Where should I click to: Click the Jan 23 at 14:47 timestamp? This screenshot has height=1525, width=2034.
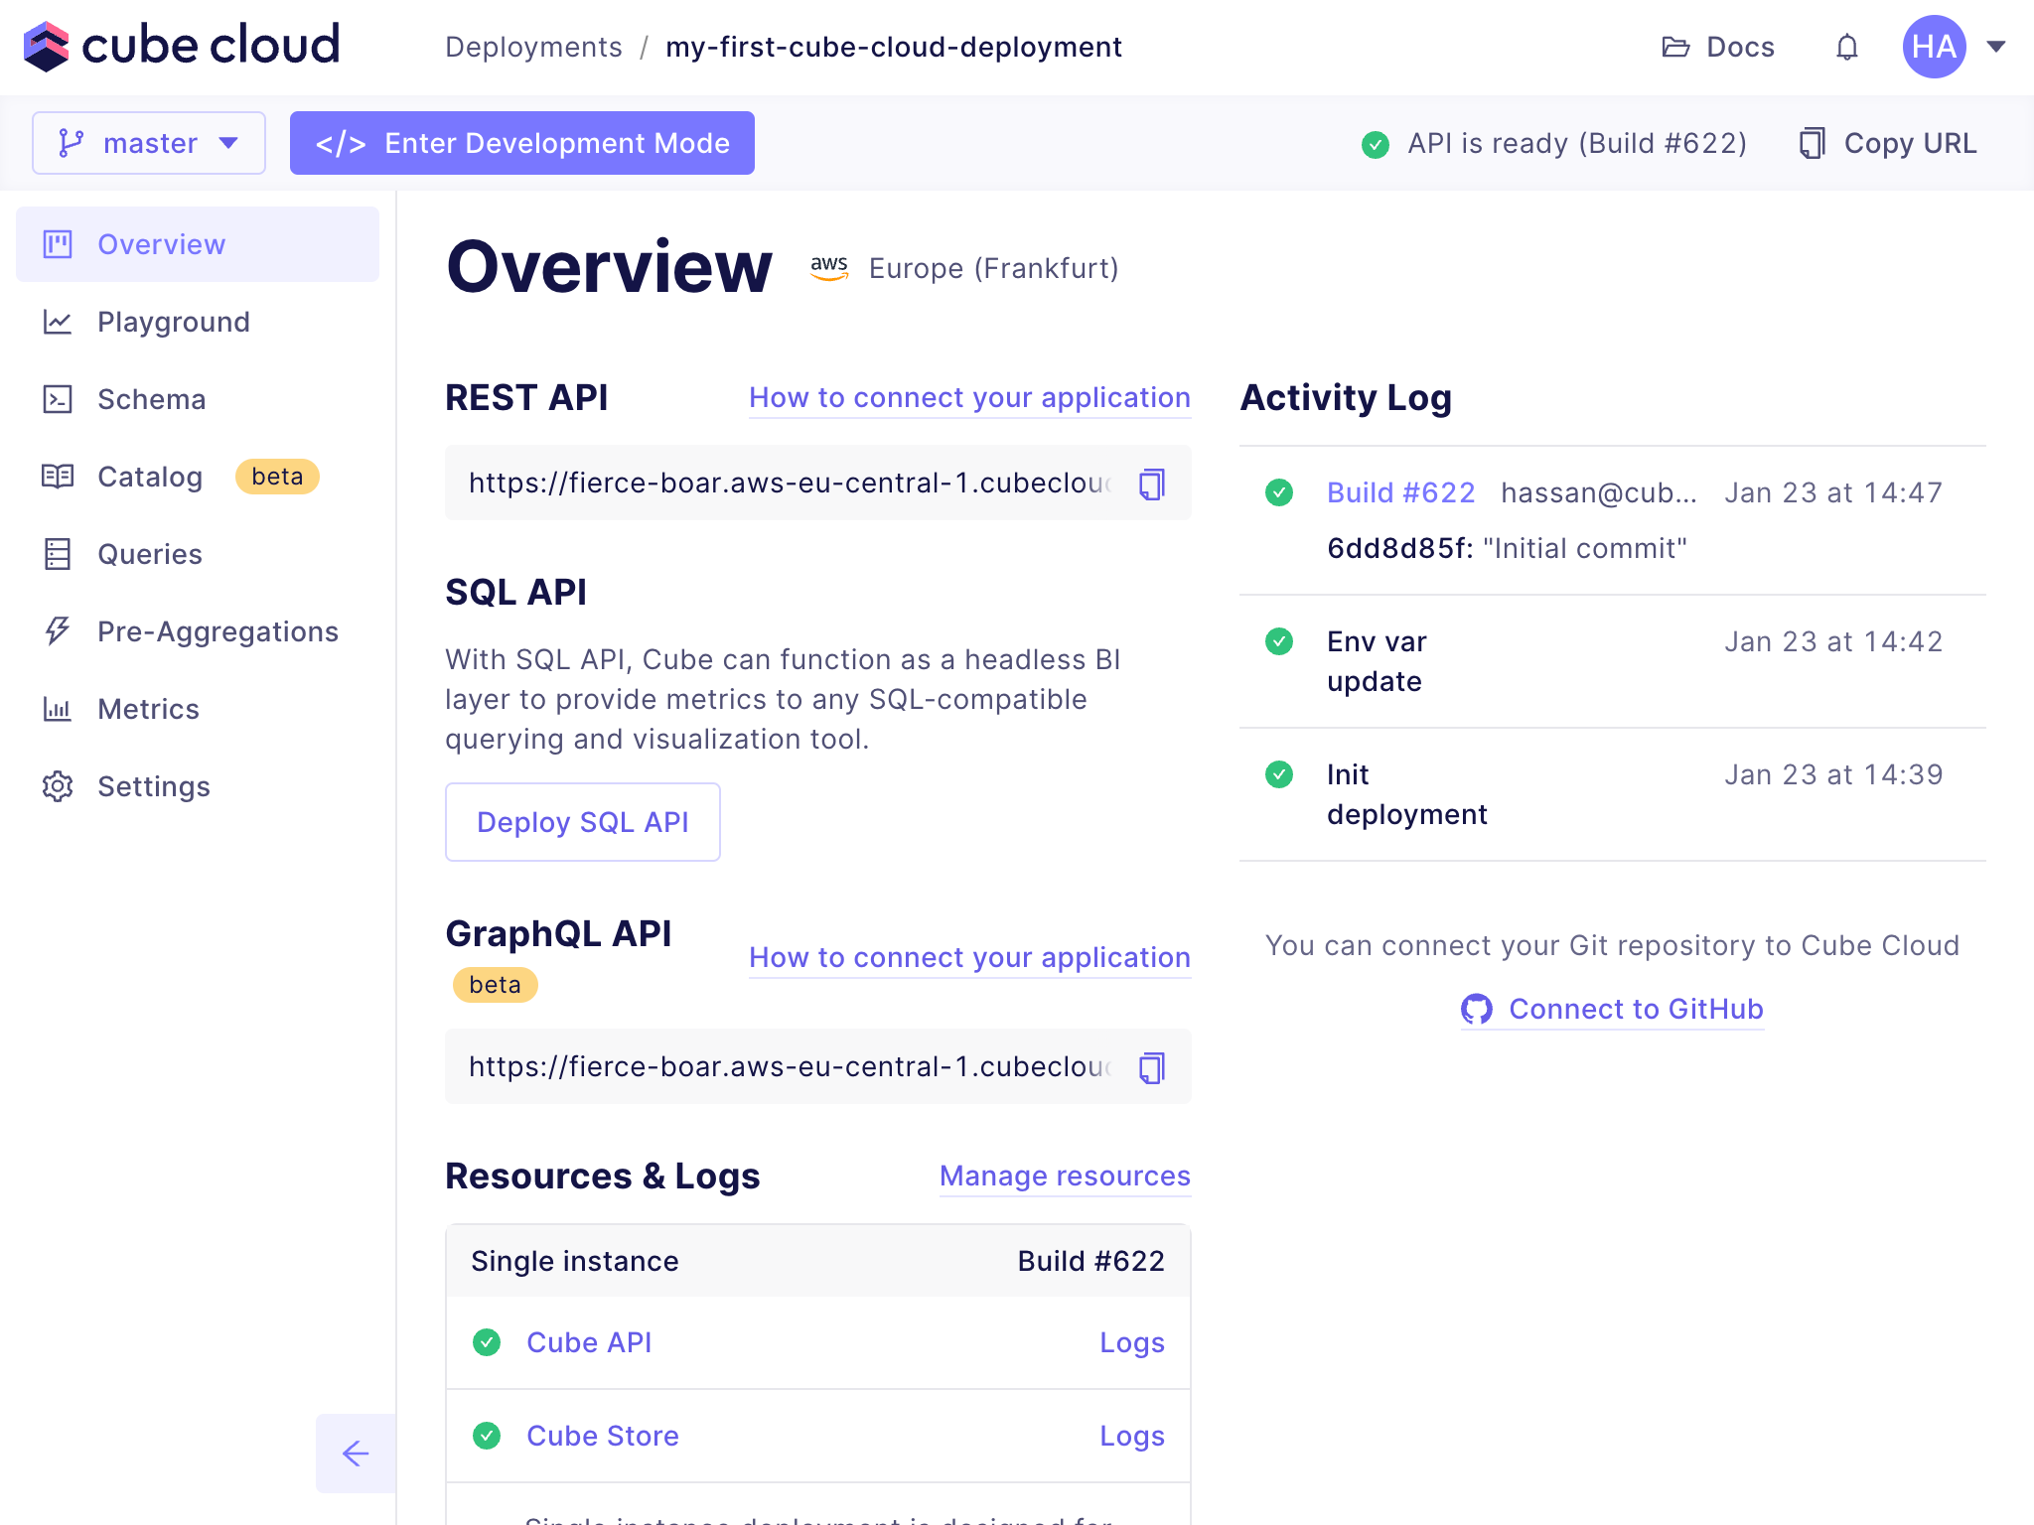(1833, 492)
